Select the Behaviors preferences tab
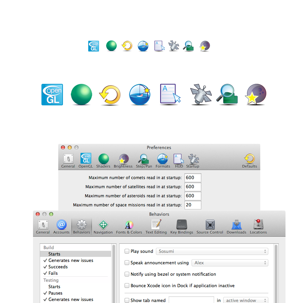 pyautogui.click(x=81, y=227)
